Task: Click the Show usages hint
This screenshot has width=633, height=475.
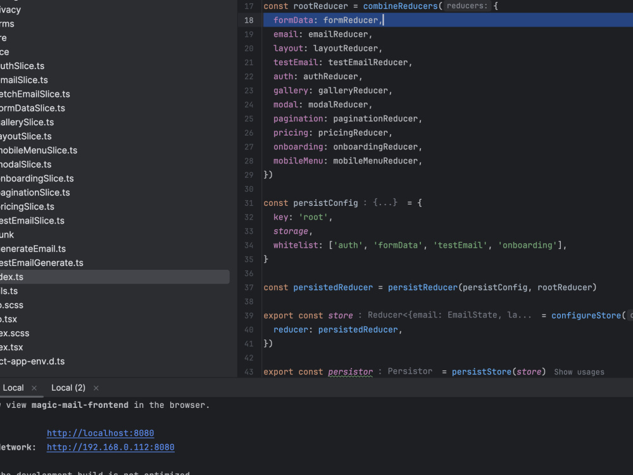Action: [x=579, y=372]
